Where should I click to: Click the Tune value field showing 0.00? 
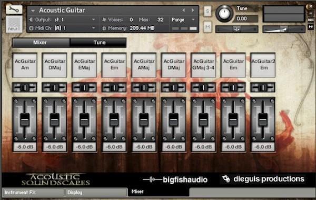click(246, 19)
